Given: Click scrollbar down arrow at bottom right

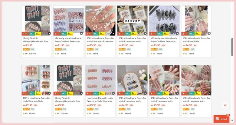Looking at the screenshot, I should tap(232, 120).
